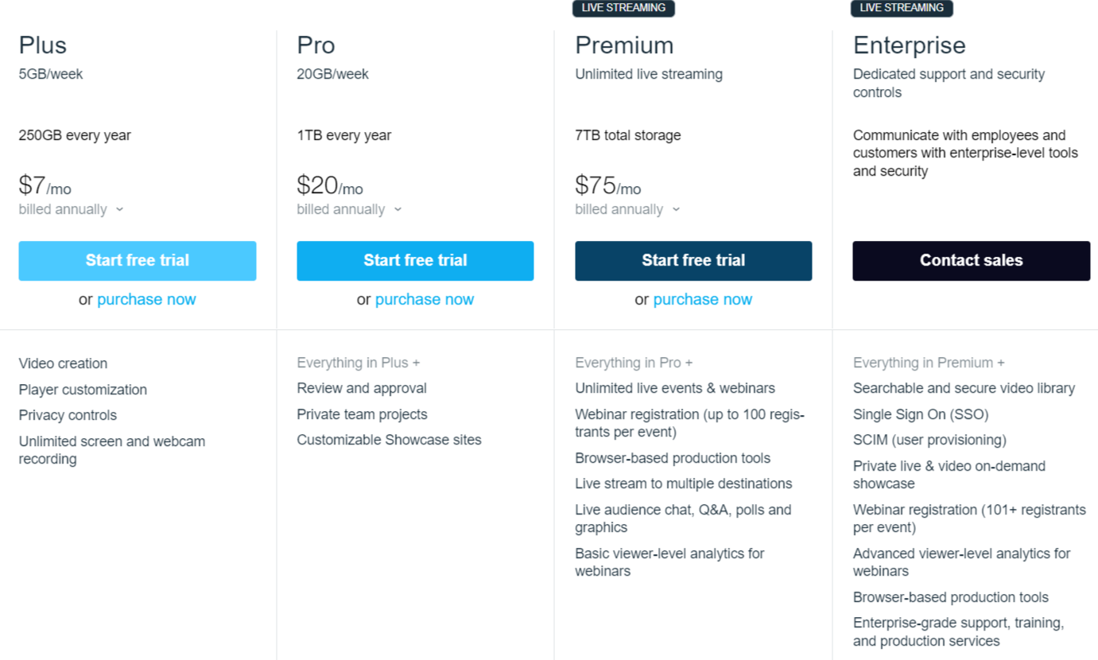This screenshot has width=1098, height=660.
Task: Click the $75/mo Premium price
Action: [x=608, y=186]
